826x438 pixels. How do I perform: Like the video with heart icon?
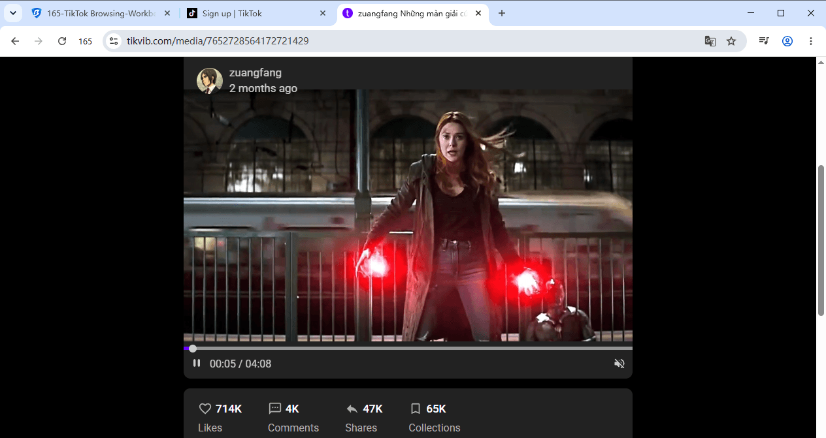205,409
